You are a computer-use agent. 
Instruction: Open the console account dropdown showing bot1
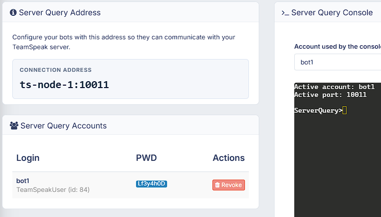pos(338,62)
